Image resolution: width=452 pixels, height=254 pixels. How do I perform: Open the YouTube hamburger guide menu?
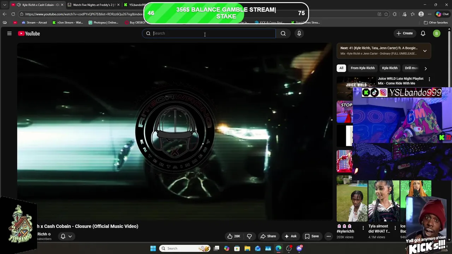[10, 34]
